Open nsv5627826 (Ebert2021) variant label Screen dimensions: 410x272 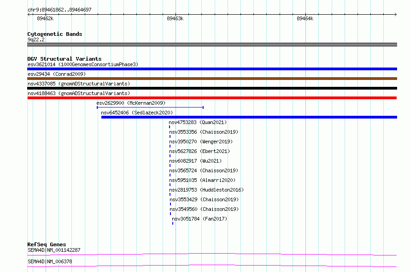coord(199,151)
